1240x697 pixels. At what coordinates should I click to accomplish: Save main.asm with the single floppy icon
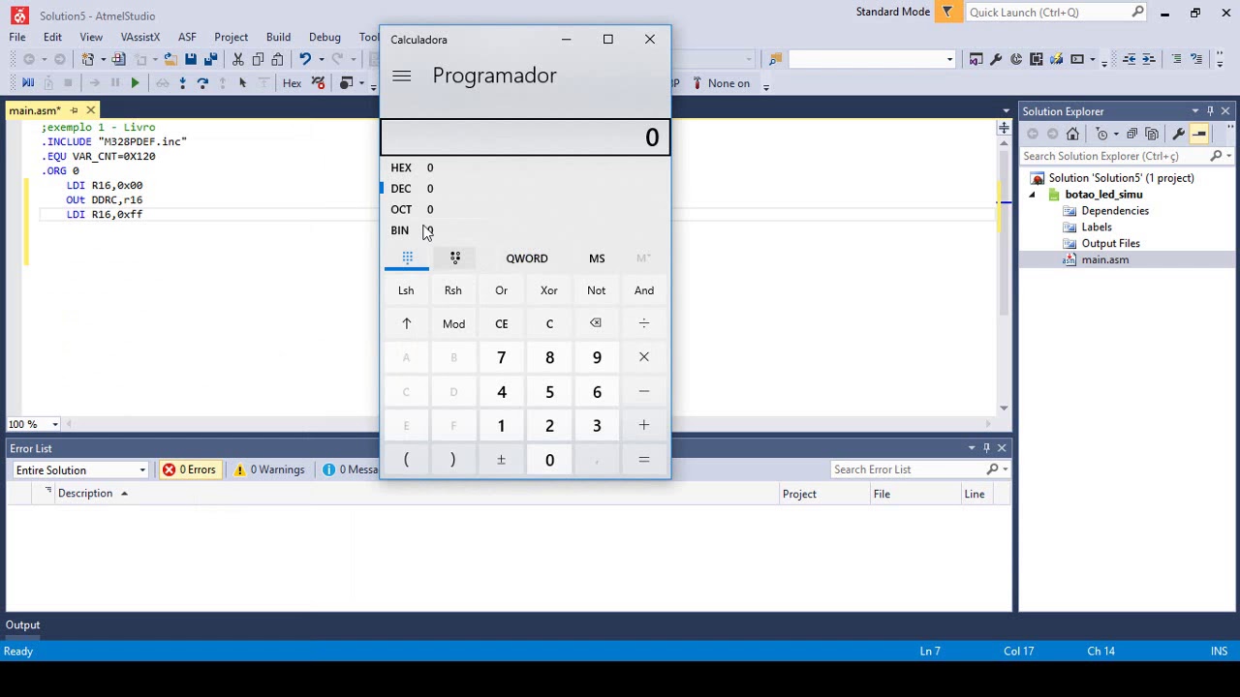coord(191,59)
